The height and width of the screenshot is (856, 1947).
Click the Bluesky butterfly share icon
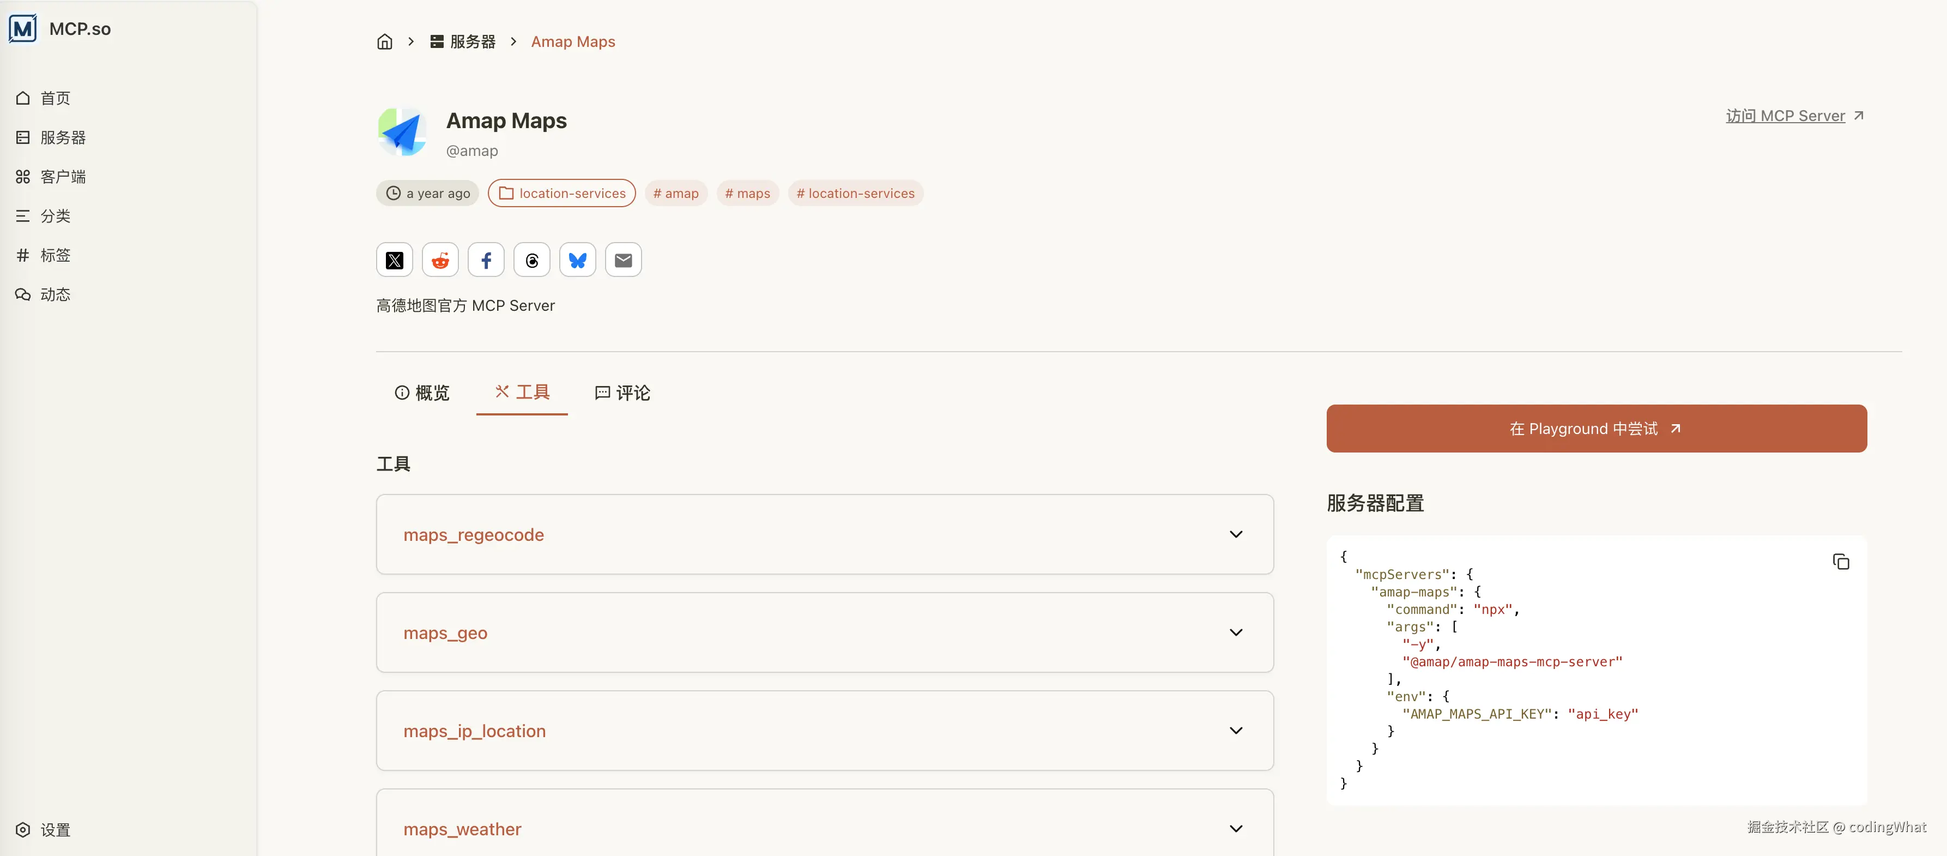(577, 260)
